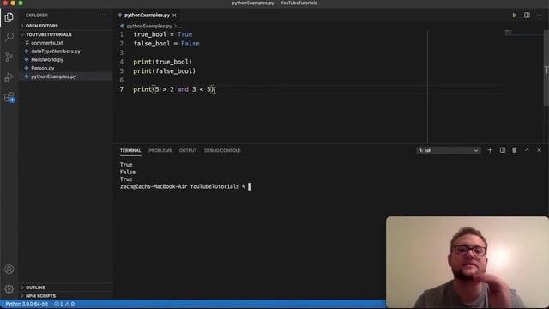The height and width of the screenshot is (309, 549).
Task: Open the Explorer view in activity bar
Action: click(9, 17)
